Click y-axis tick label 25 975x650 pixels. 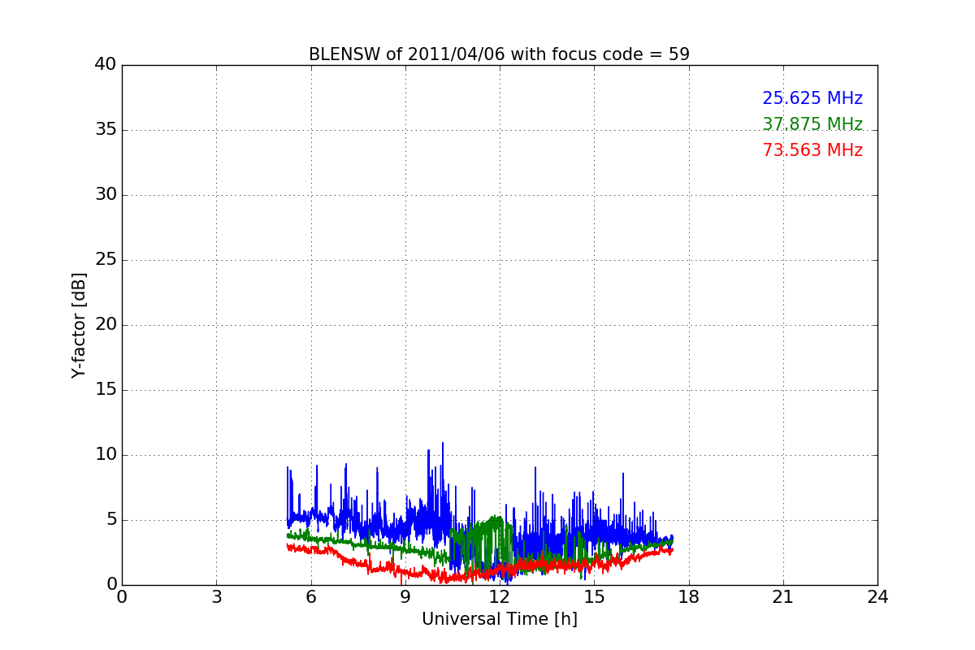pos(106,260)
